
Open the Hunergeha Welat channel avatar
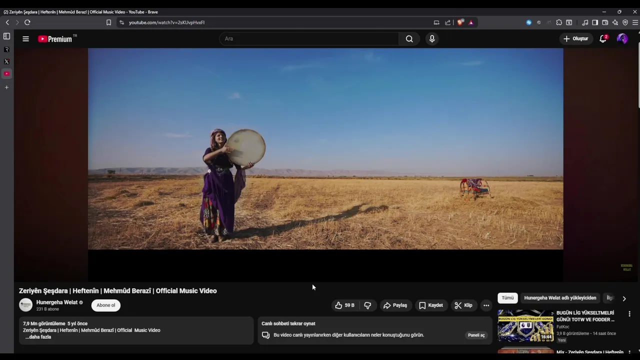[25, 305]
